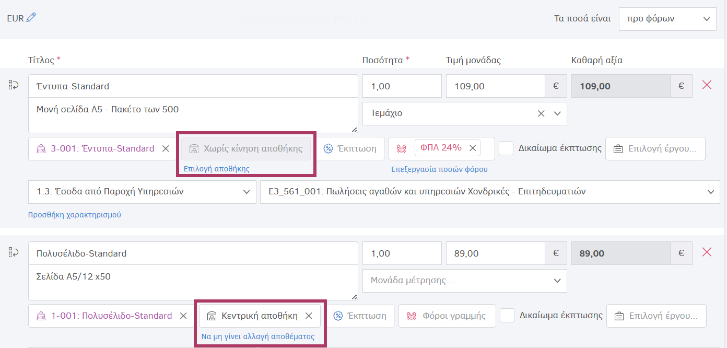This screenshot has width=727, height=348.
Task: Expand the Μονάδα μέτρησης unit dropdown
Action: [464, 281]
